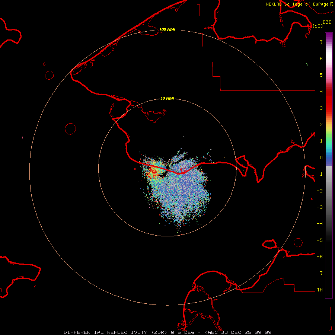This screenshot has height=335, width=335.
Task: Click the 5 value on the color scale
Action: tap(321, 75)
